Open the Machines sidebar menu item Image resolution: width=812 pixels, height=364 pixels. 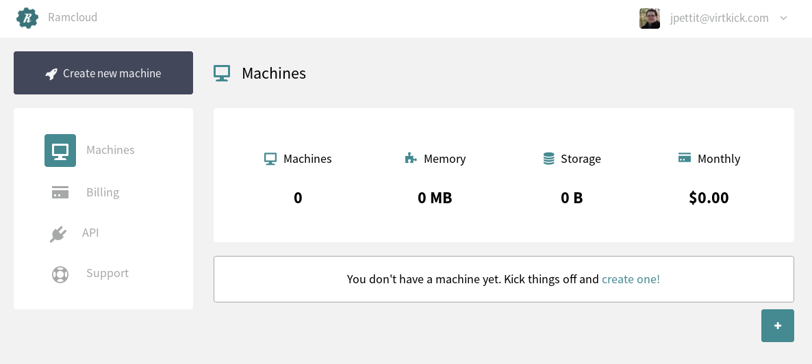pos(110,150)
